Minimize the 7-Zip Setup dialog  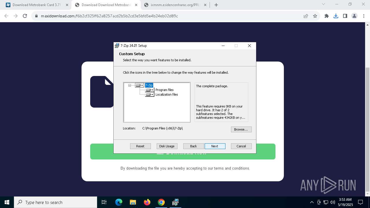pos(223,46)
